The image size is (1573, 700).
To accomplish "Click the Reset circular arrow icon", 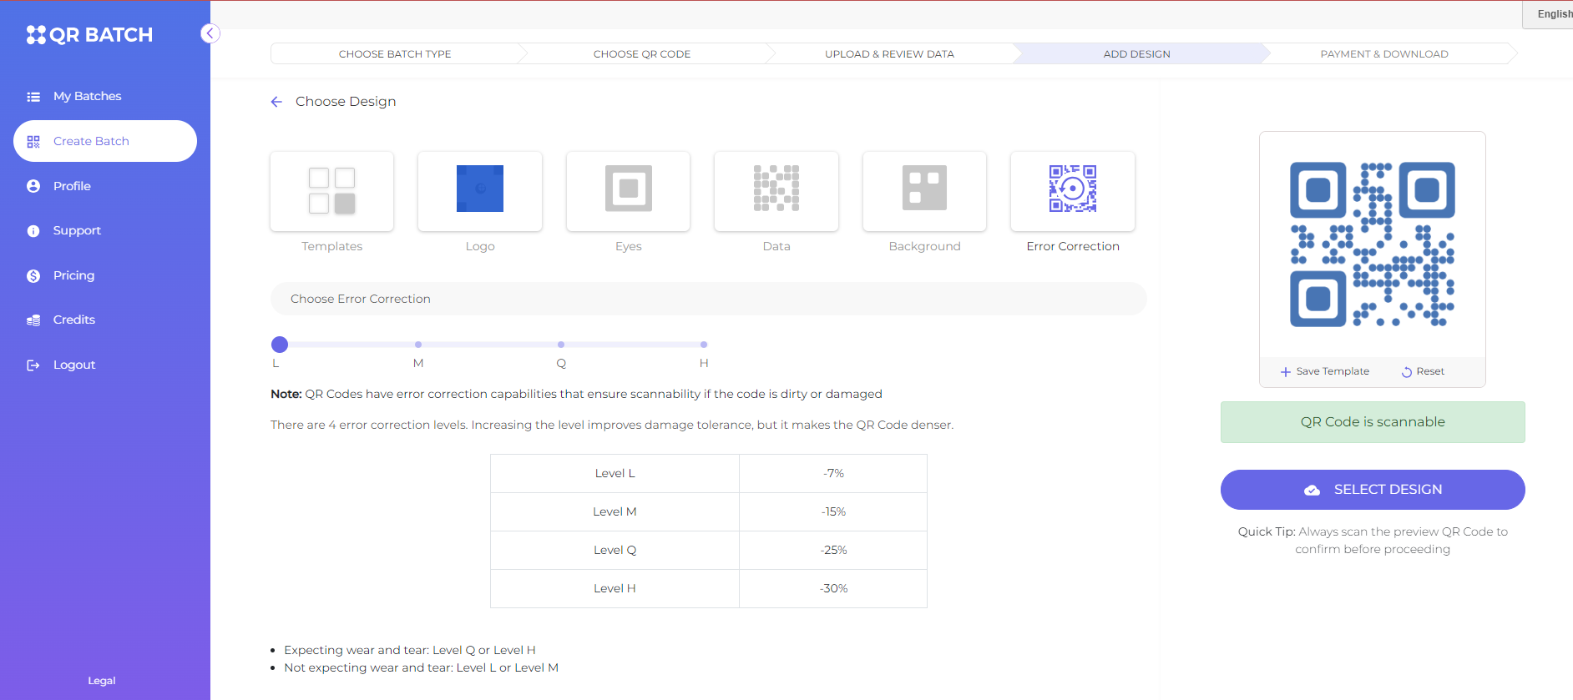I will click(1407, 372).
